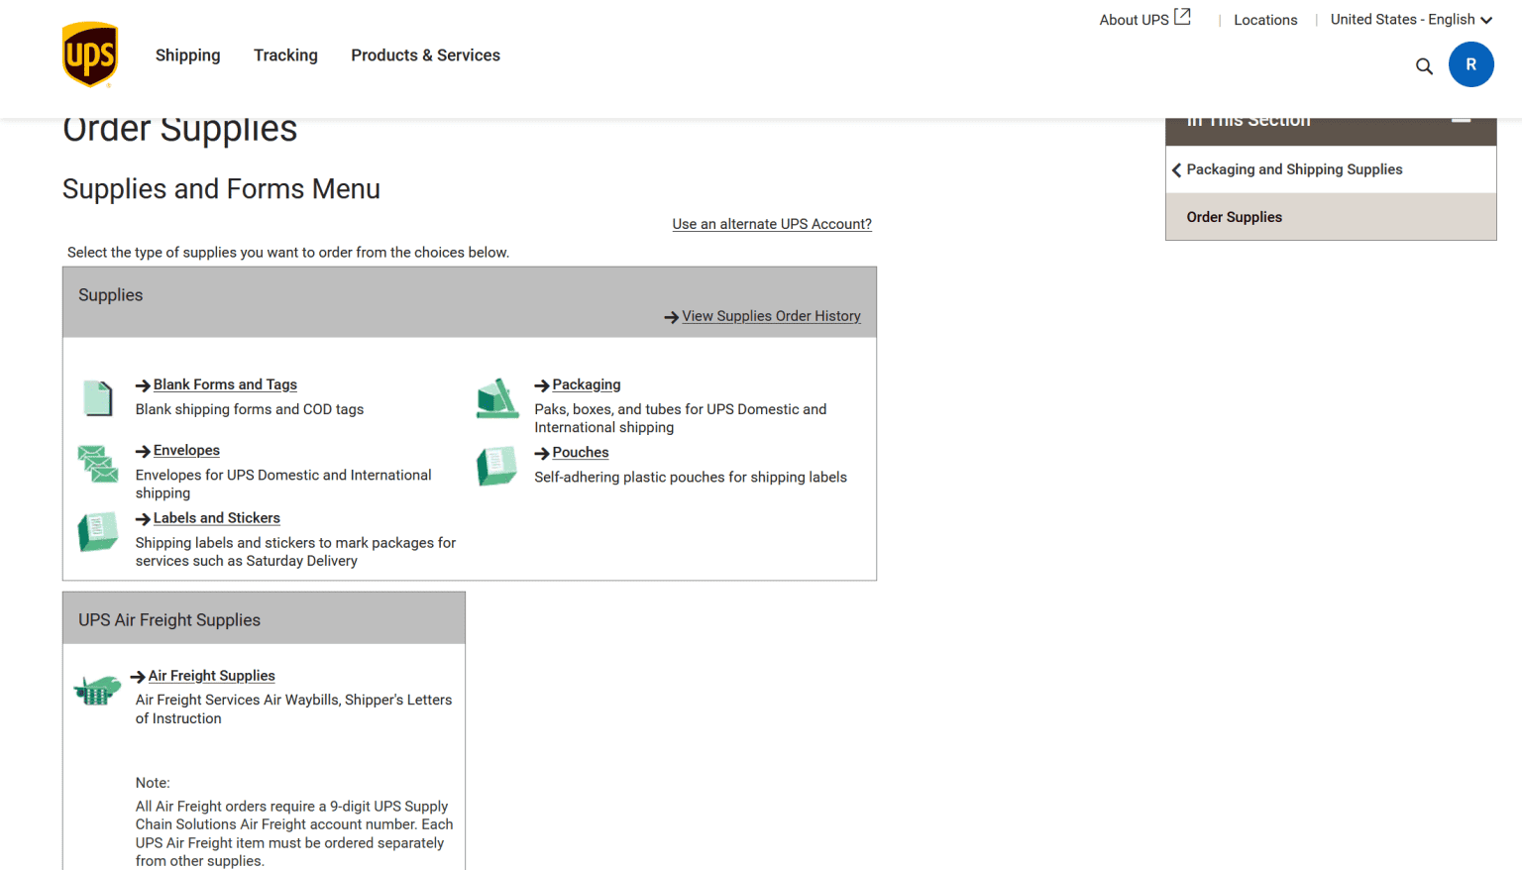Click the Envelopes icon
The width and height of the screenshot is (1522, 870).
(98, 464)
